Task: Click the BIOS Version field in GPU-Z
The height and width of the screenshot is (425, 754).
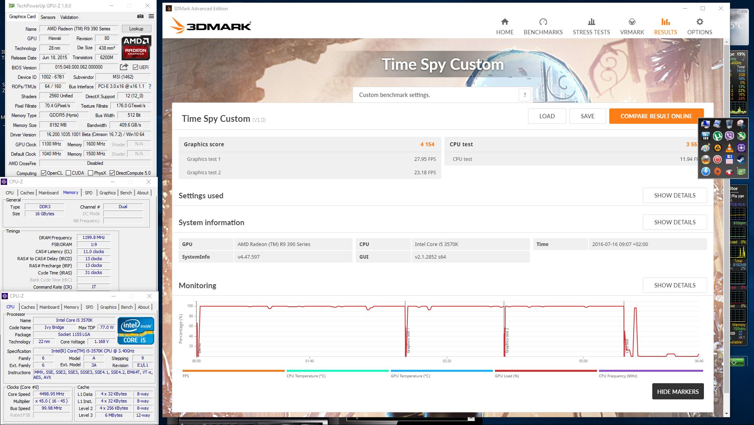Action: (x=78, y=67)
